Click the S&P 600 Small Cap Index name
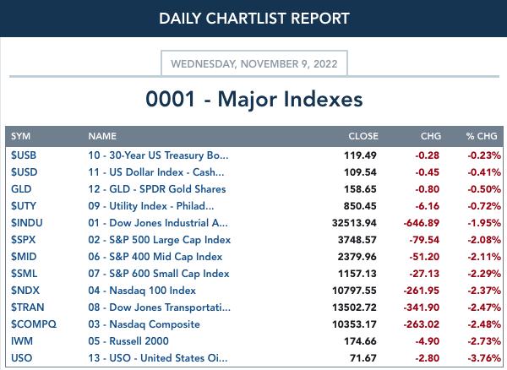This screenshot has height=370, width=507. coord(159,274)
